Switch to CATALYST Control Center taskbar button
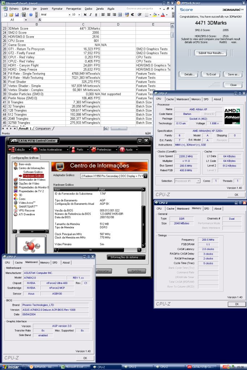 click(202, 367)
